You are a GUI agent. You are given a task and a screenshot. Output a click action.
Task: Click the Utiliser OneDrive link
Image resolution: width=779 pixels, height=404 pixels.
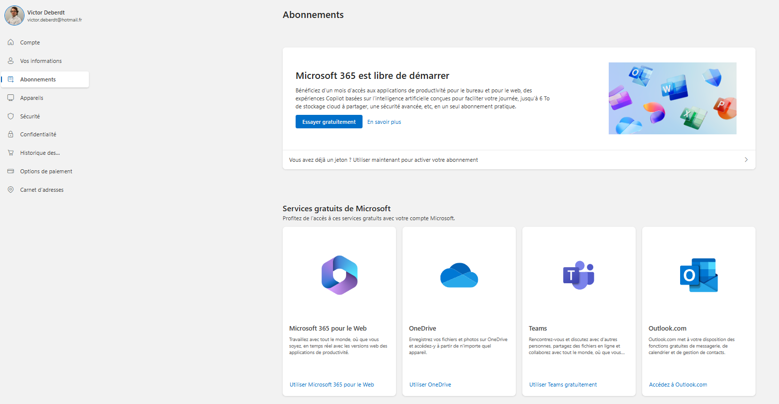[430, 385]
